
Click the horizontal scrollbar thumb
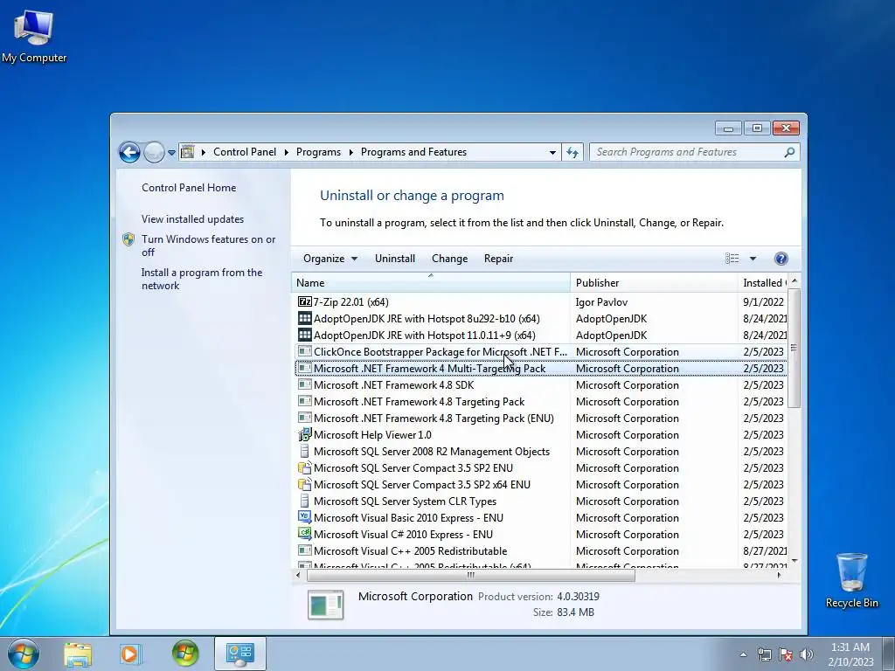coord(471,575)
